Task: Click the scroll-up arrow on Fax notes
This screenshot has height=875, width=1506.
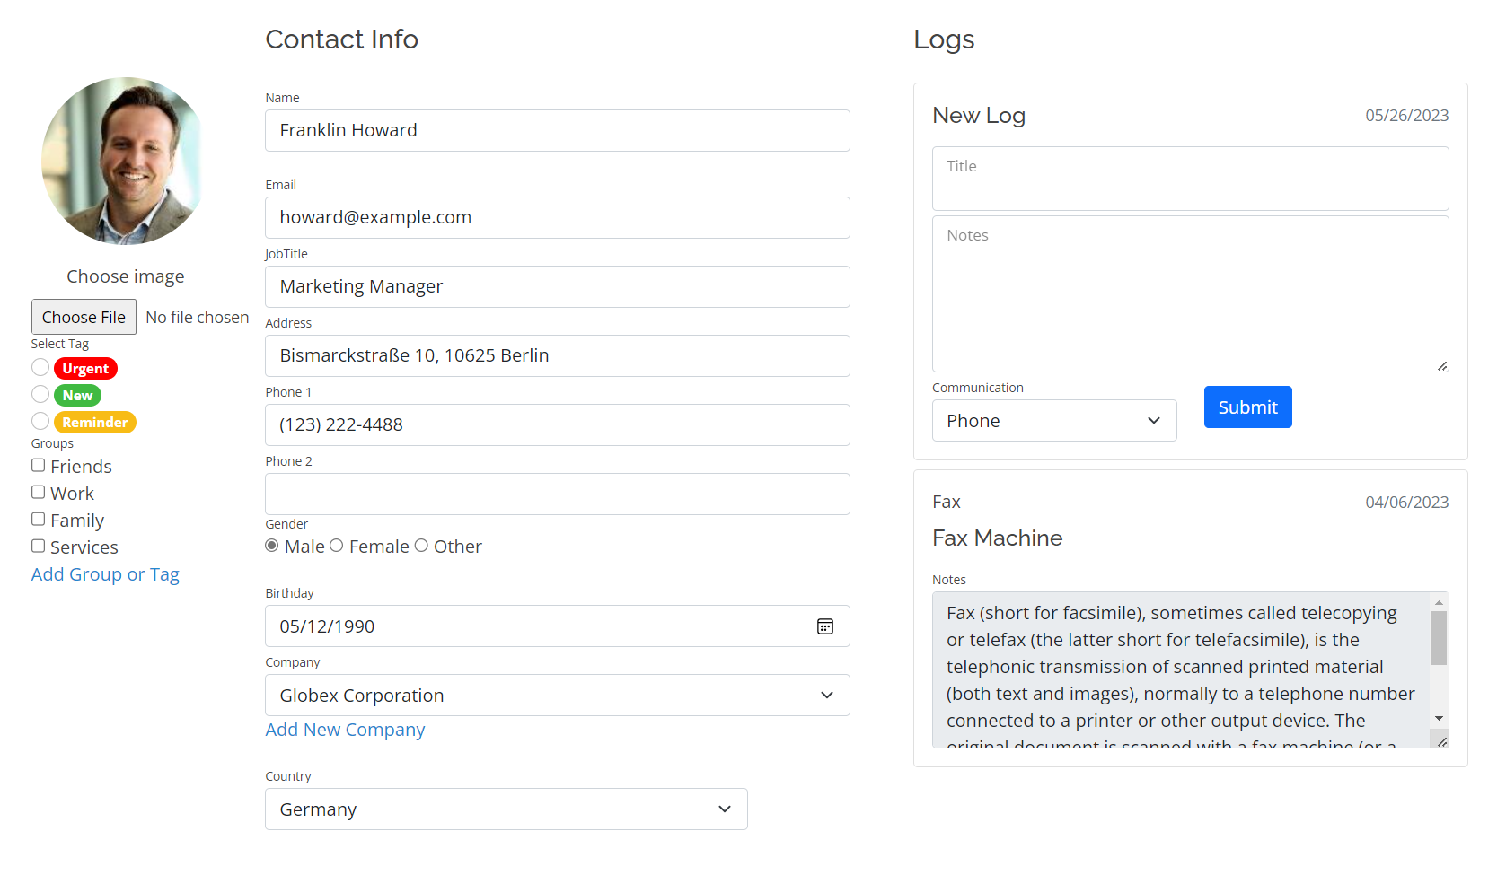Action: click(x=1439, y=602)
